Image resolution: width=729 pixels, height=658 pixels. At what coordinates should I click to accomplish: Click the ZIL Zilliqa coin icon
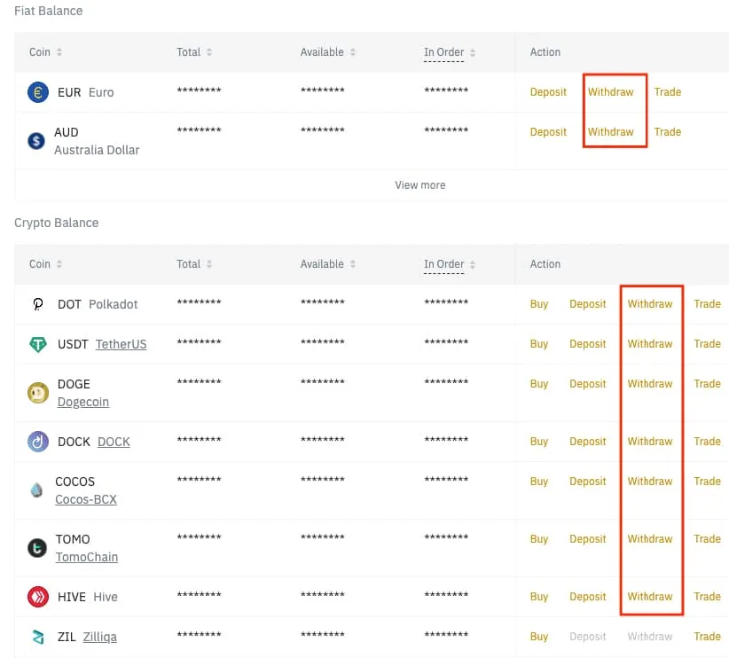38,637
